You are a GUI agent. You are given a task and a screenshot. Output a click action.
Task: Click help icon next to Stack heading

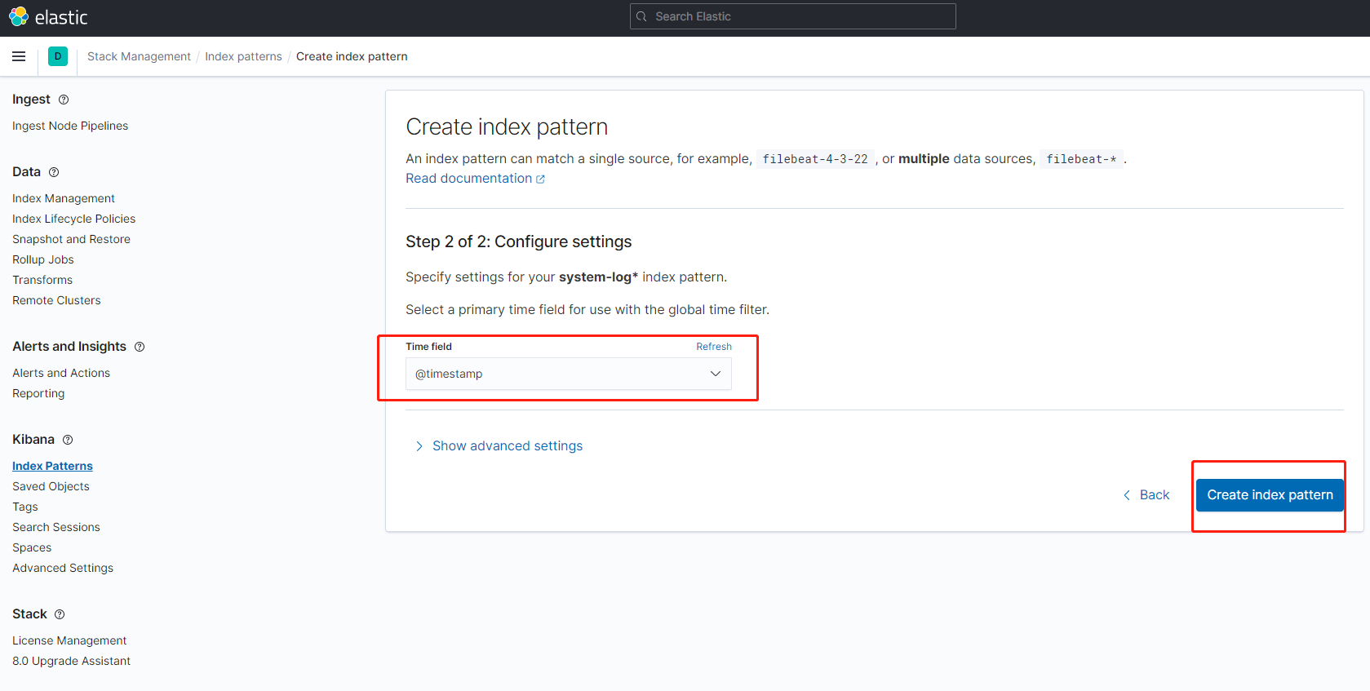coord(60,614)
